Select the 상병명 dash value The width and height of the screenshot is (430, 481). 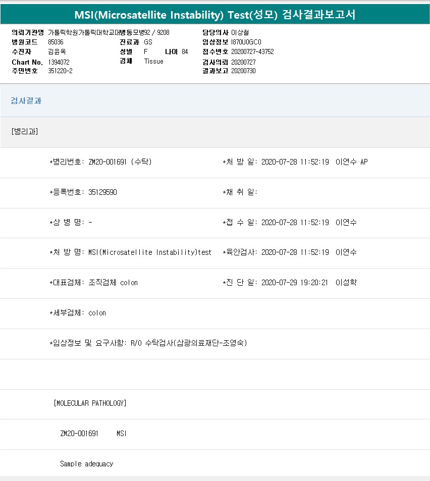[90, 223]
